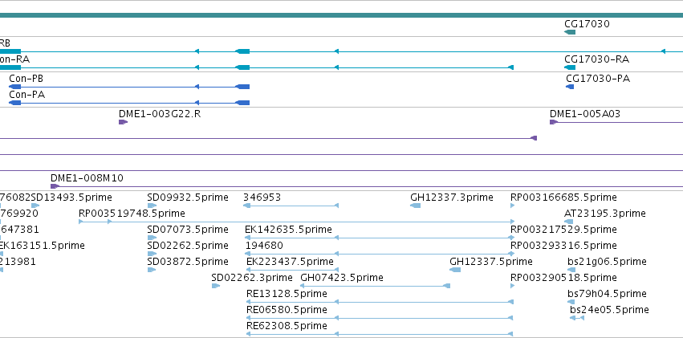Select the GH12337.5prime label
This screenshot has height=338, width=683.
491,262
